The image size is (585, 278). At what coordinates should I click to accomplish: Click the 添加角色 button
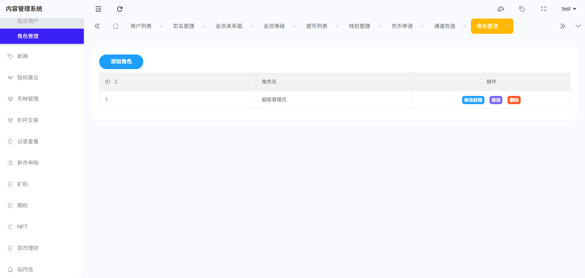point(121,62)
